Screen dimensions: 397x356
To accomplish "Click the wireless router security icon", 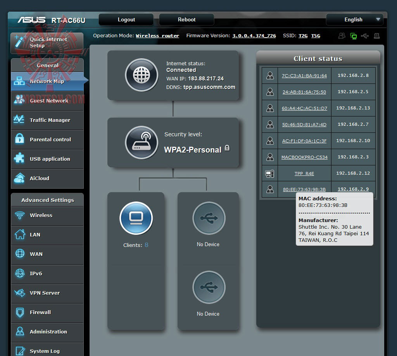I will pos(142,142).
